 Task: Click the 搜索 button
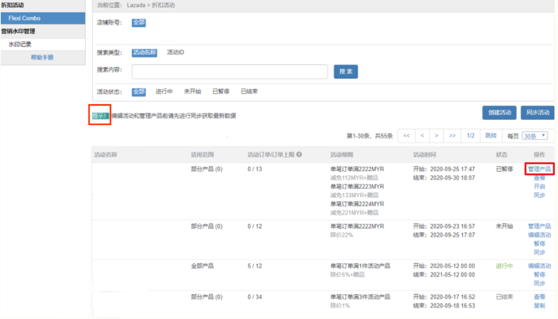345,72
